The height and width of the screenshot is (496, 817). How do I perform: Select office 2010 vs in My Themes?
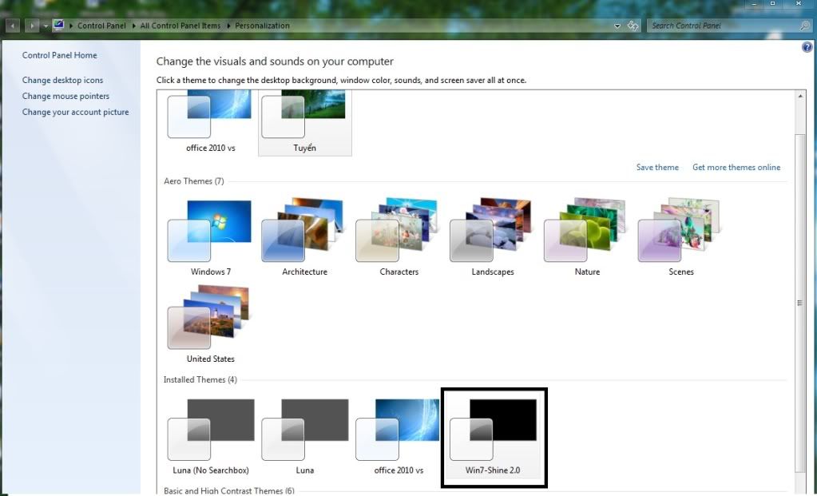(211, 123)
